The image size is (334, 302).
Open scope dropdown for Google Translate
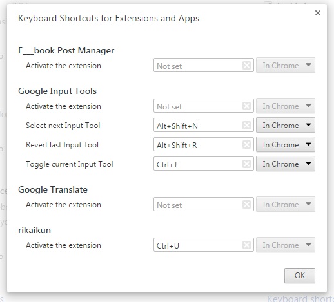click(286, 204)
